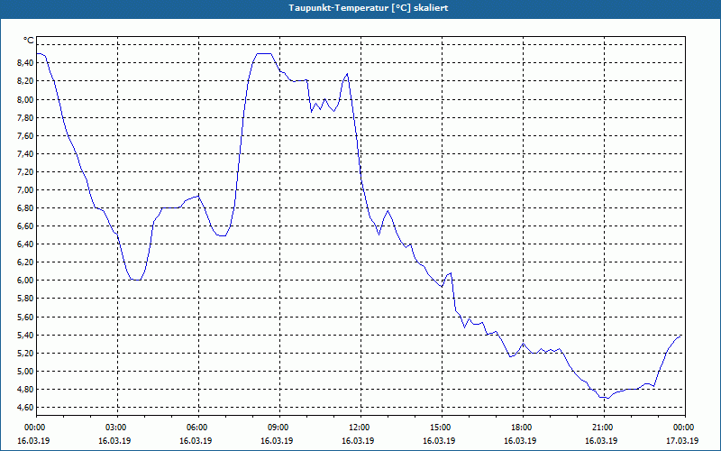
Task: Select the 8,20 y-axis value
Action: 25,81
